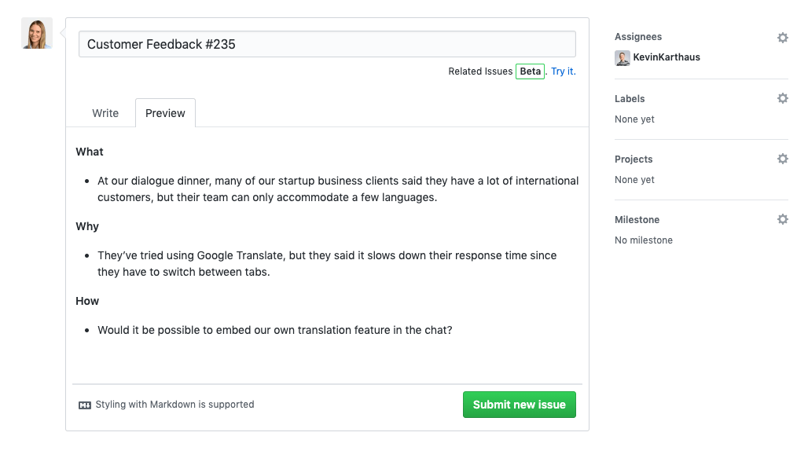Click the Assignees section header
808x458 pixels.
637,36
